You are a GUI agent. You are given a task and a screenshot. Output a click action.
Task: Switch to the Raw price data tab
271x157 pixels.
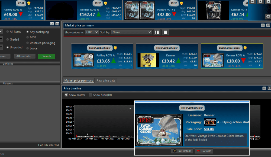pos(106,81)
